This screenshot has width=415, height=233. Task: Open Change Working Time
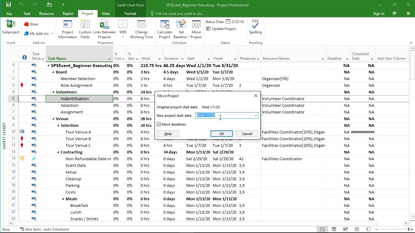pos(141,29)
